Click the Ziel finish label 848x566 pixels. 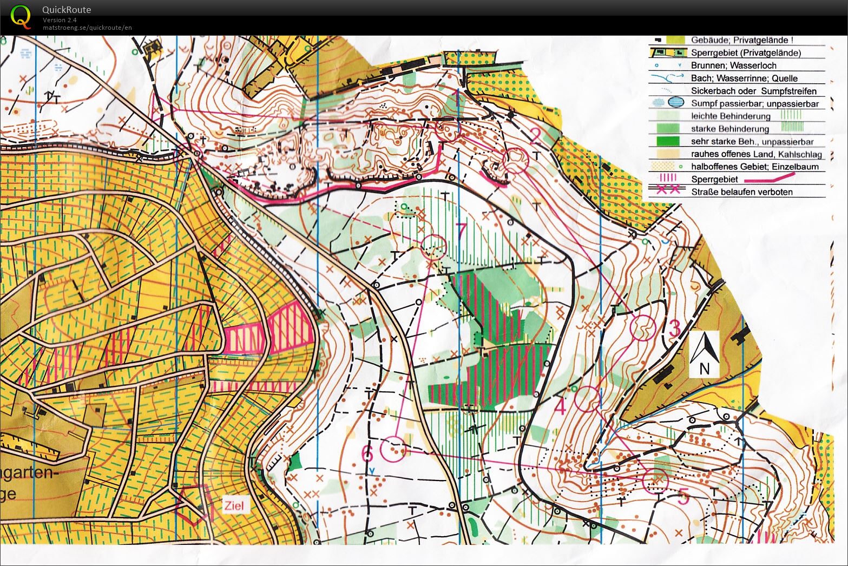point(234,506)
